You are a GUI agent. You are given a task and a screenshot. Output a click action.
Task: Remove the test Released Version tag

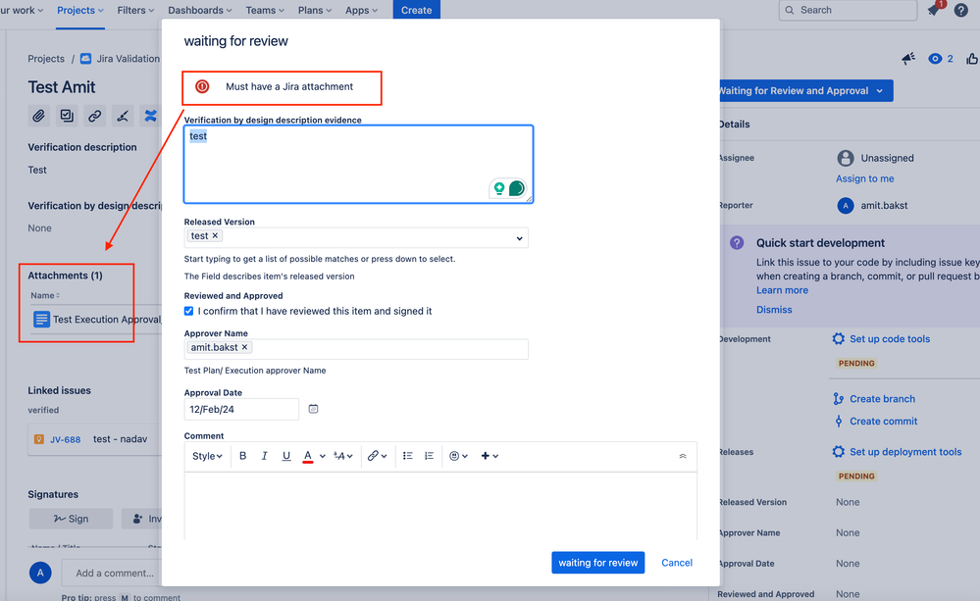[x=215, y=235]
